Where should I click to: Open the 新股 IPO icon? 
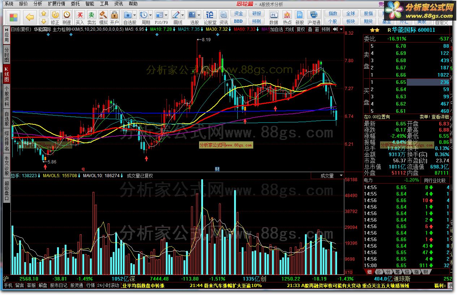click(x=300, y=15)
